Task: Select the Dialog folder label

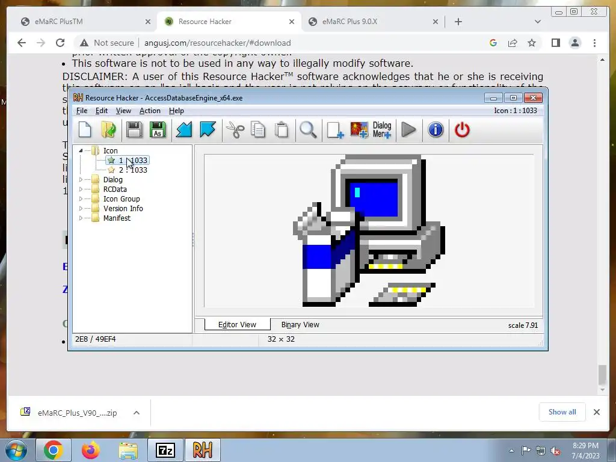Action: (112, 179)
